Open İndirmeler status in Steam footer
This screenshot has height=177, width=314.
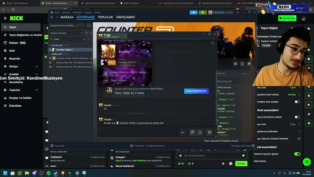148,146
